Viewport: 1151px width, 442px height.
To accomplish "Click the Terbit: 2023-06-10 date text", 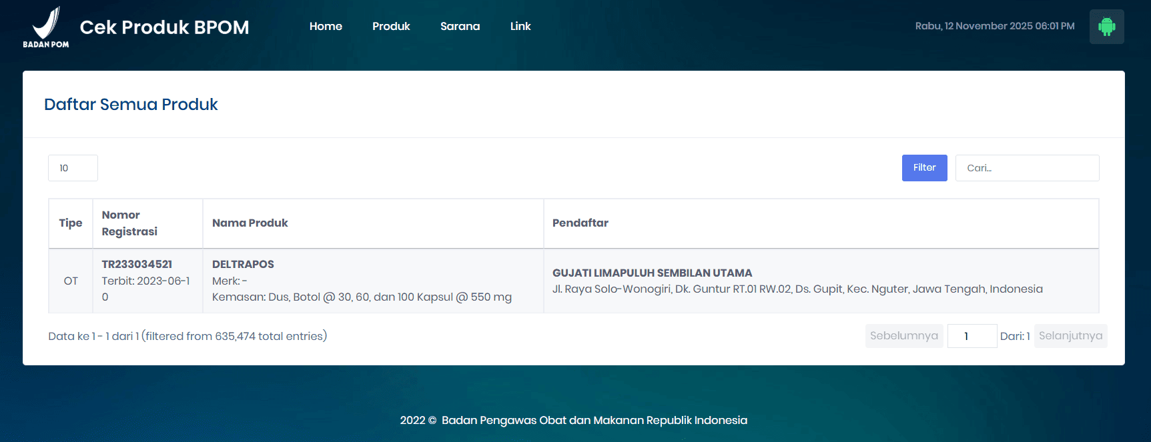I will (x=145, y=289).
